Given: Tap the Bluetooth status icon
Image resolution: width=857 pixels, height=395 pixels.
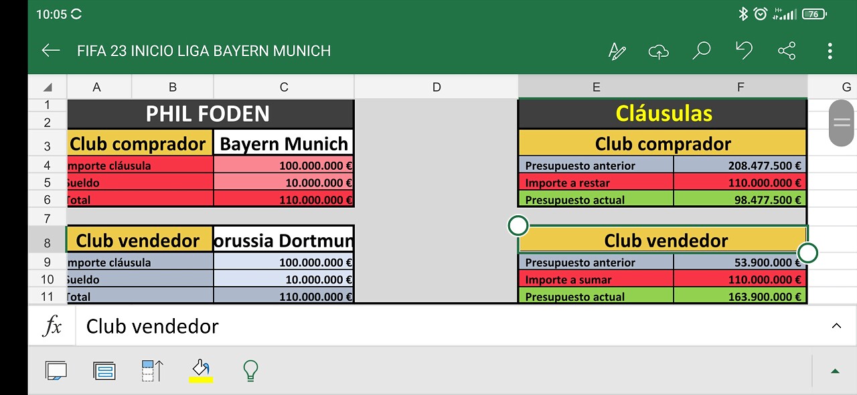Looking at the screenshot, I should [x=743, y=13].
